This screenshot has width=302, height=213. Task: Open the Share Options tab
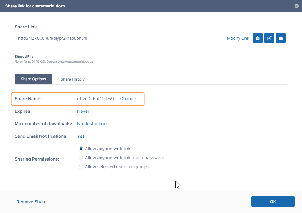click(33, 79)
